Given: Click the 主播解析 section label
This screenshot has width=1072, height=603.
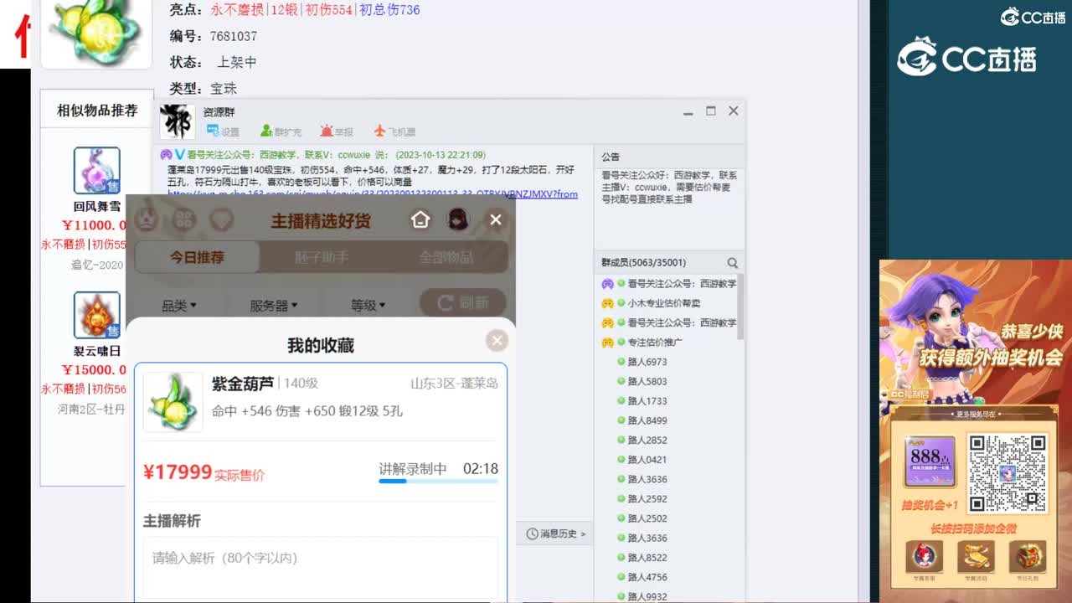Looking at the screenshot, I should coord(172,521).
